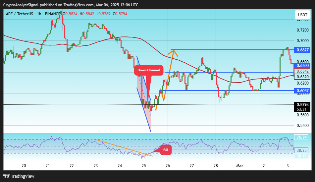Click the current price label 0.5794
The height and width of the screenshot is (182, 315).
[302, 104]
